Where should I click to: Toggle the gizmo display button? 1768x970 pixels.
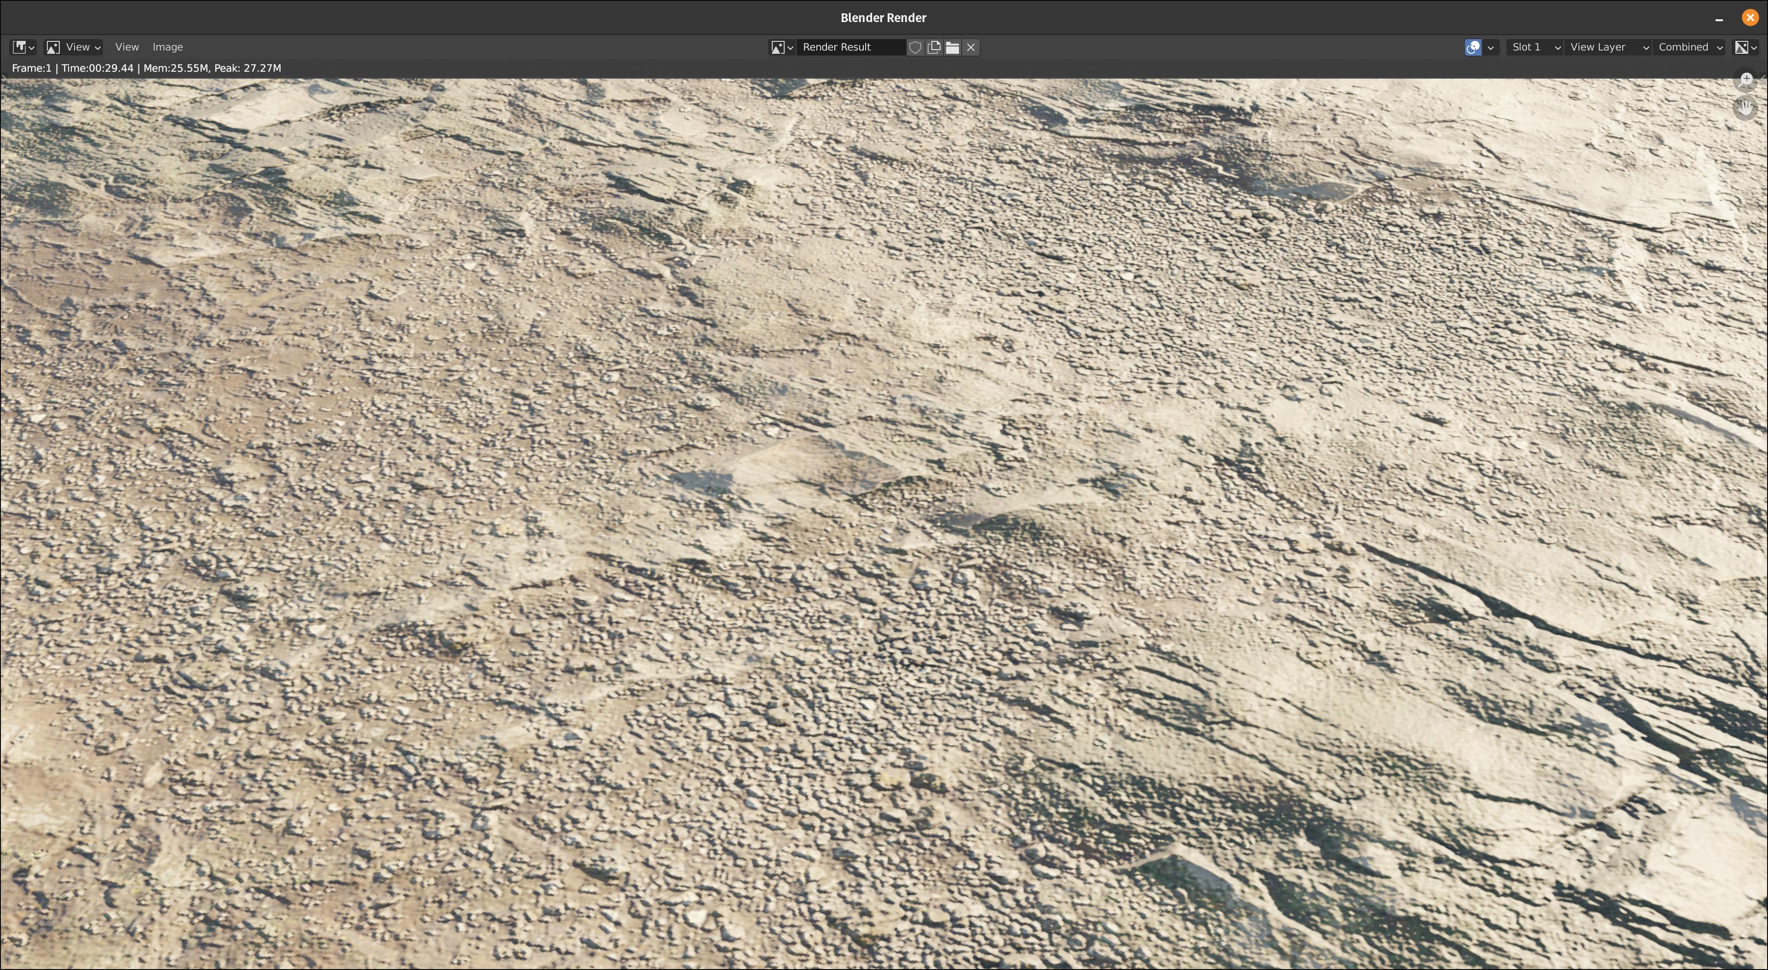[1472, 46]
